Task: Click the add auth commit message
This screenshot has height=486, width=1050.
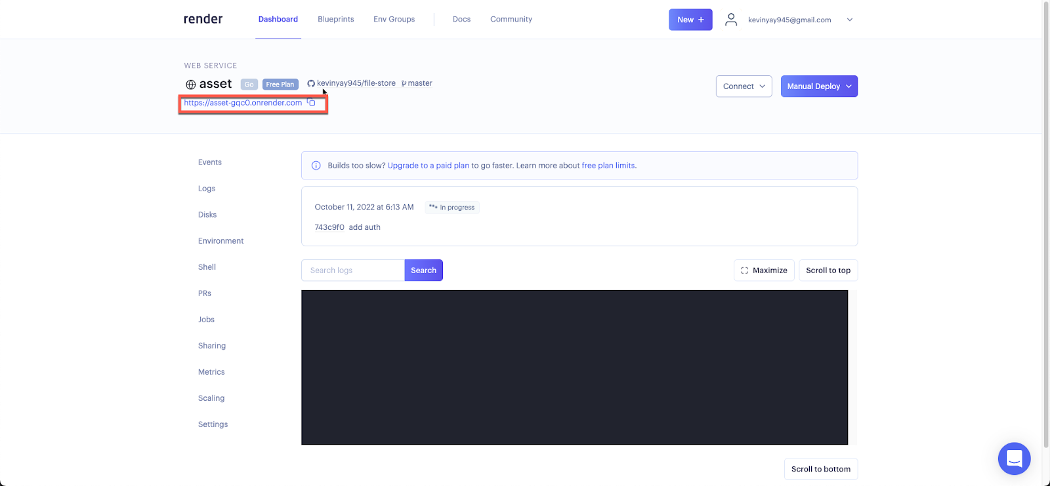Action: pyautogui.click(x=365, y=227)
